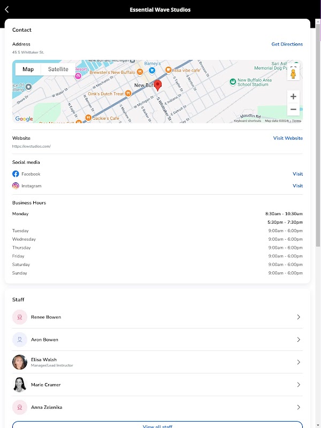Open Google logo on the map

(24, 119)
